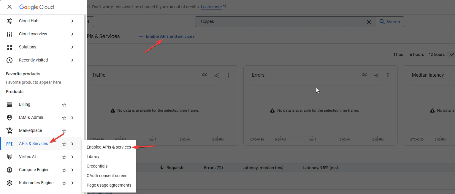Click the IAM & Admin shield icon
This screenshot has width=455, height=194.
tap(9, 118)
